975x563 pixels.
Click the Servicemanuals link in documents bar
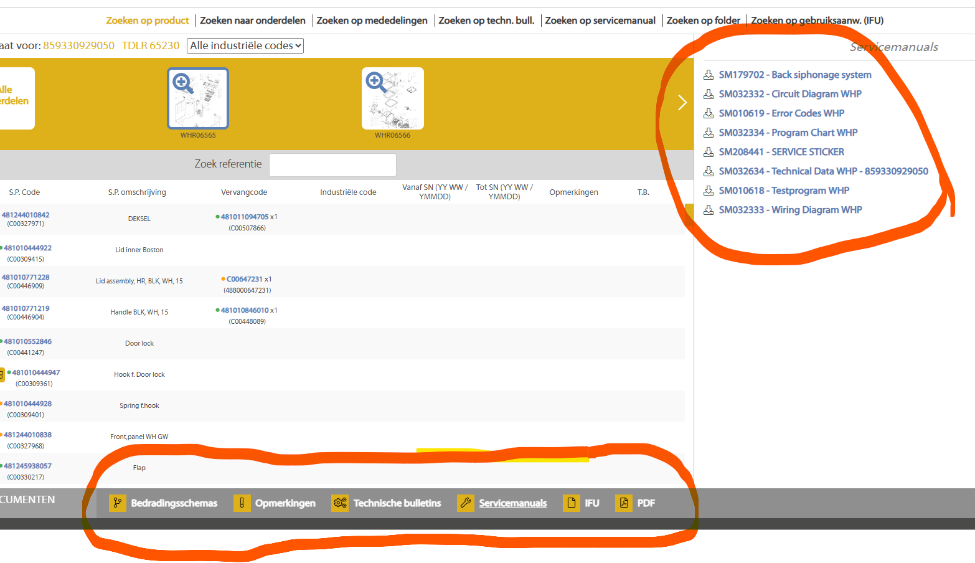[x=513, y=503]
